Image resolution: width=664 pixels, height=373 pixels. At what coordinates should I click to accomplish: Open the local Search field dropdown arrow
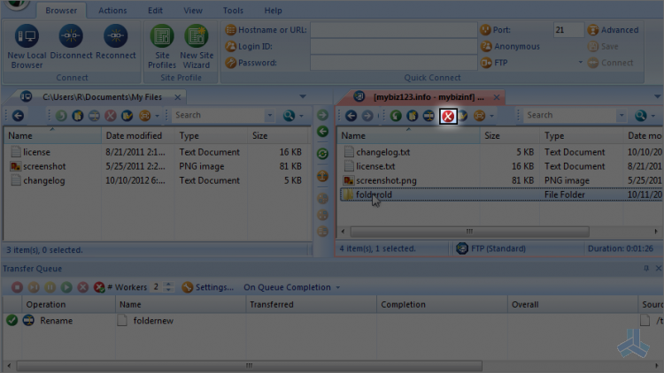point(270,116)
